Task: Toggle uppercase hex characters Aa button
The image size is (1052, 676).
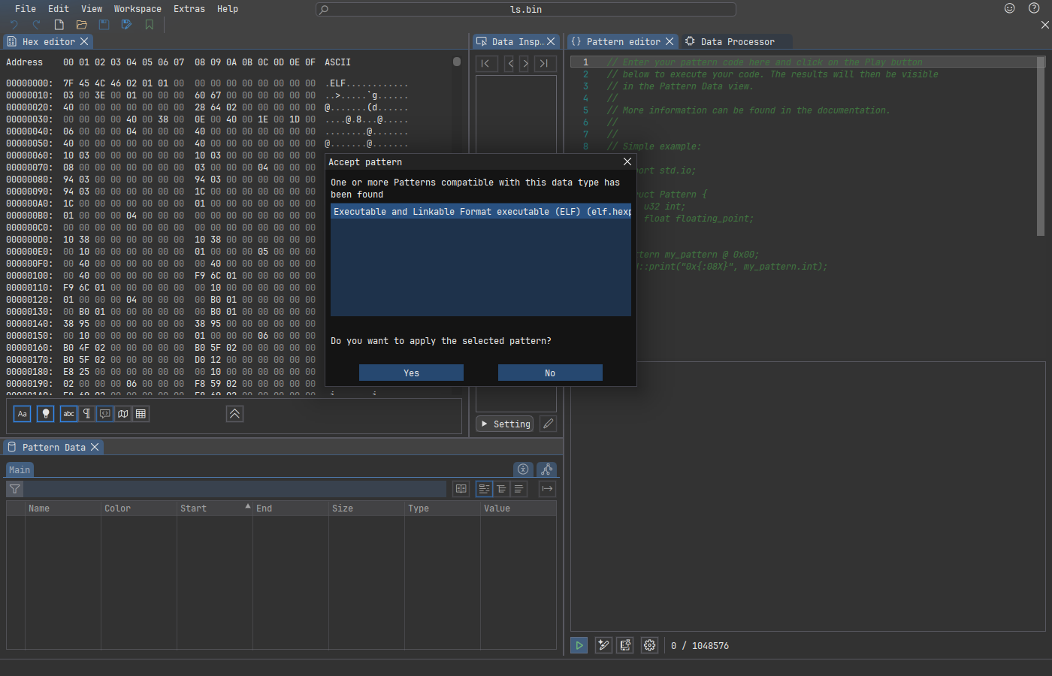Action: (x=23, y=414)
